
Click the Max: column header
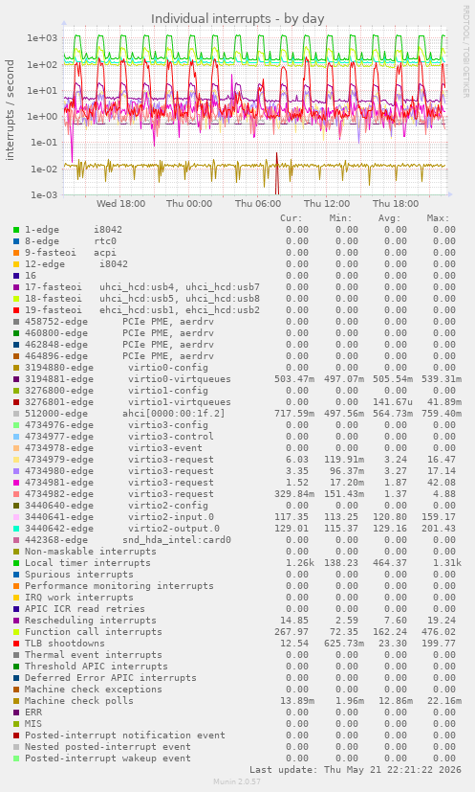[438, 218]
